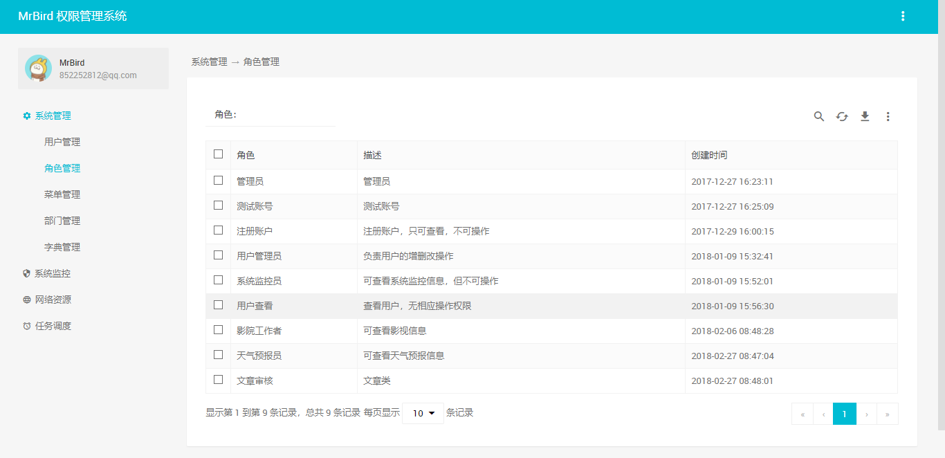Expand the 系统监控 menu section
The width and height of the screenshot is (945, 458).
pos(53,273)
